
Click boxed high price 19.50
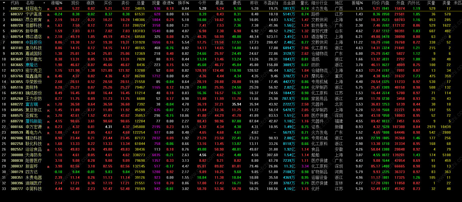coord(218,42)
